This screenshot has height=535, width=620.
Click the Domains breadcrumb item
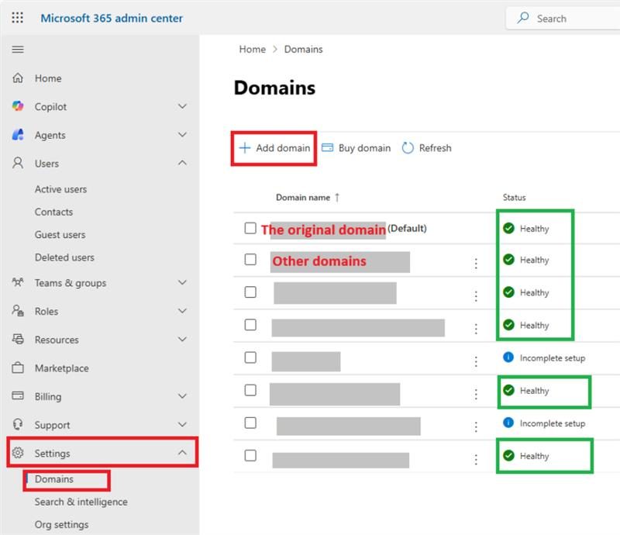[303, 49]
